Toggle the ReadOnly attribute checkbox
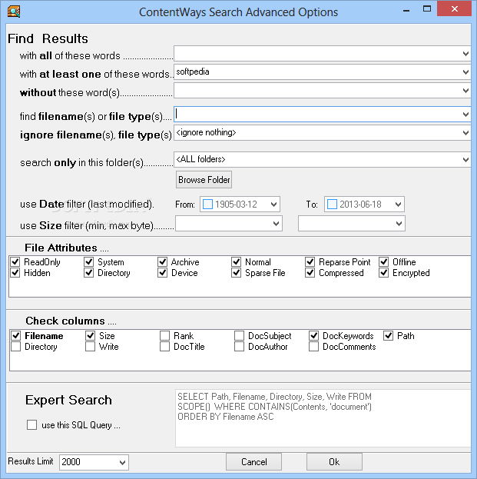Viewport: 477px width, 479px height. [x=15, y=262]
